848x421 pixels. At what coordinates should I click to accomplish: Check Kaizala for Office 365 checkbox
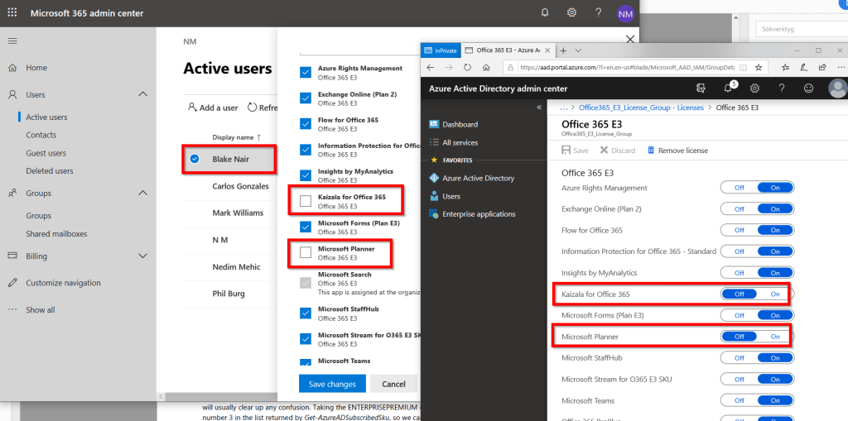click(306, 201)
